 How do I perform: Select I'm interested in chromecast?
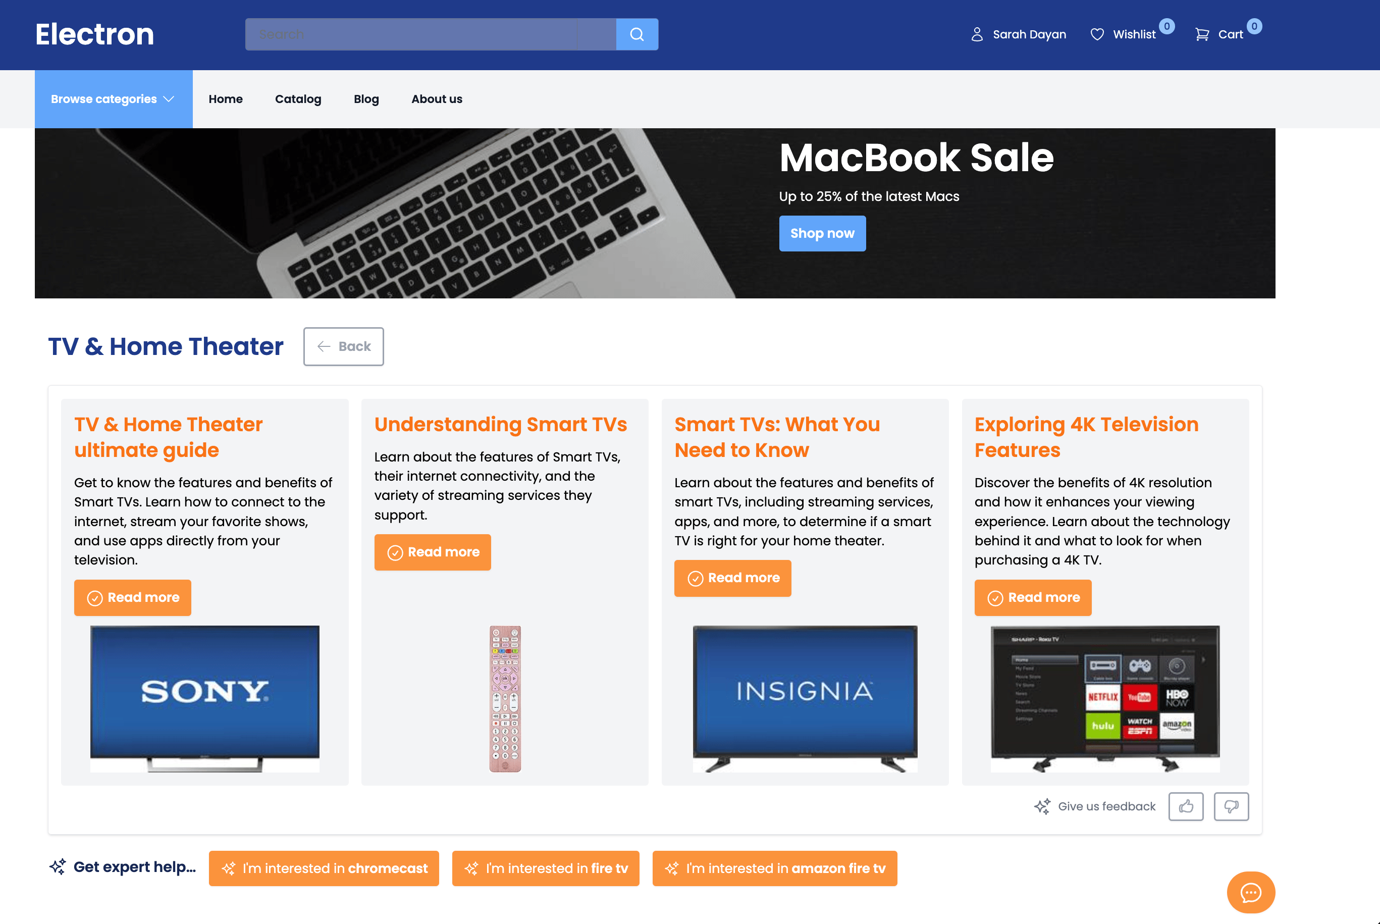pyautogui.click(x=324, y=868)
